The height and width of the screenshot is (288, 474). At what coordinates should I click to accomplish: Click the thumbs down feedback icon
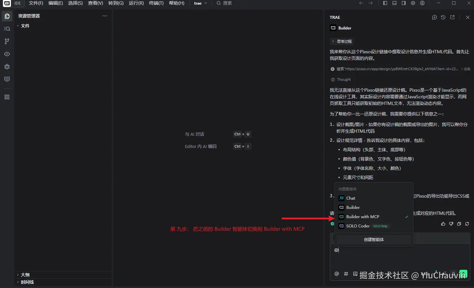451,224
